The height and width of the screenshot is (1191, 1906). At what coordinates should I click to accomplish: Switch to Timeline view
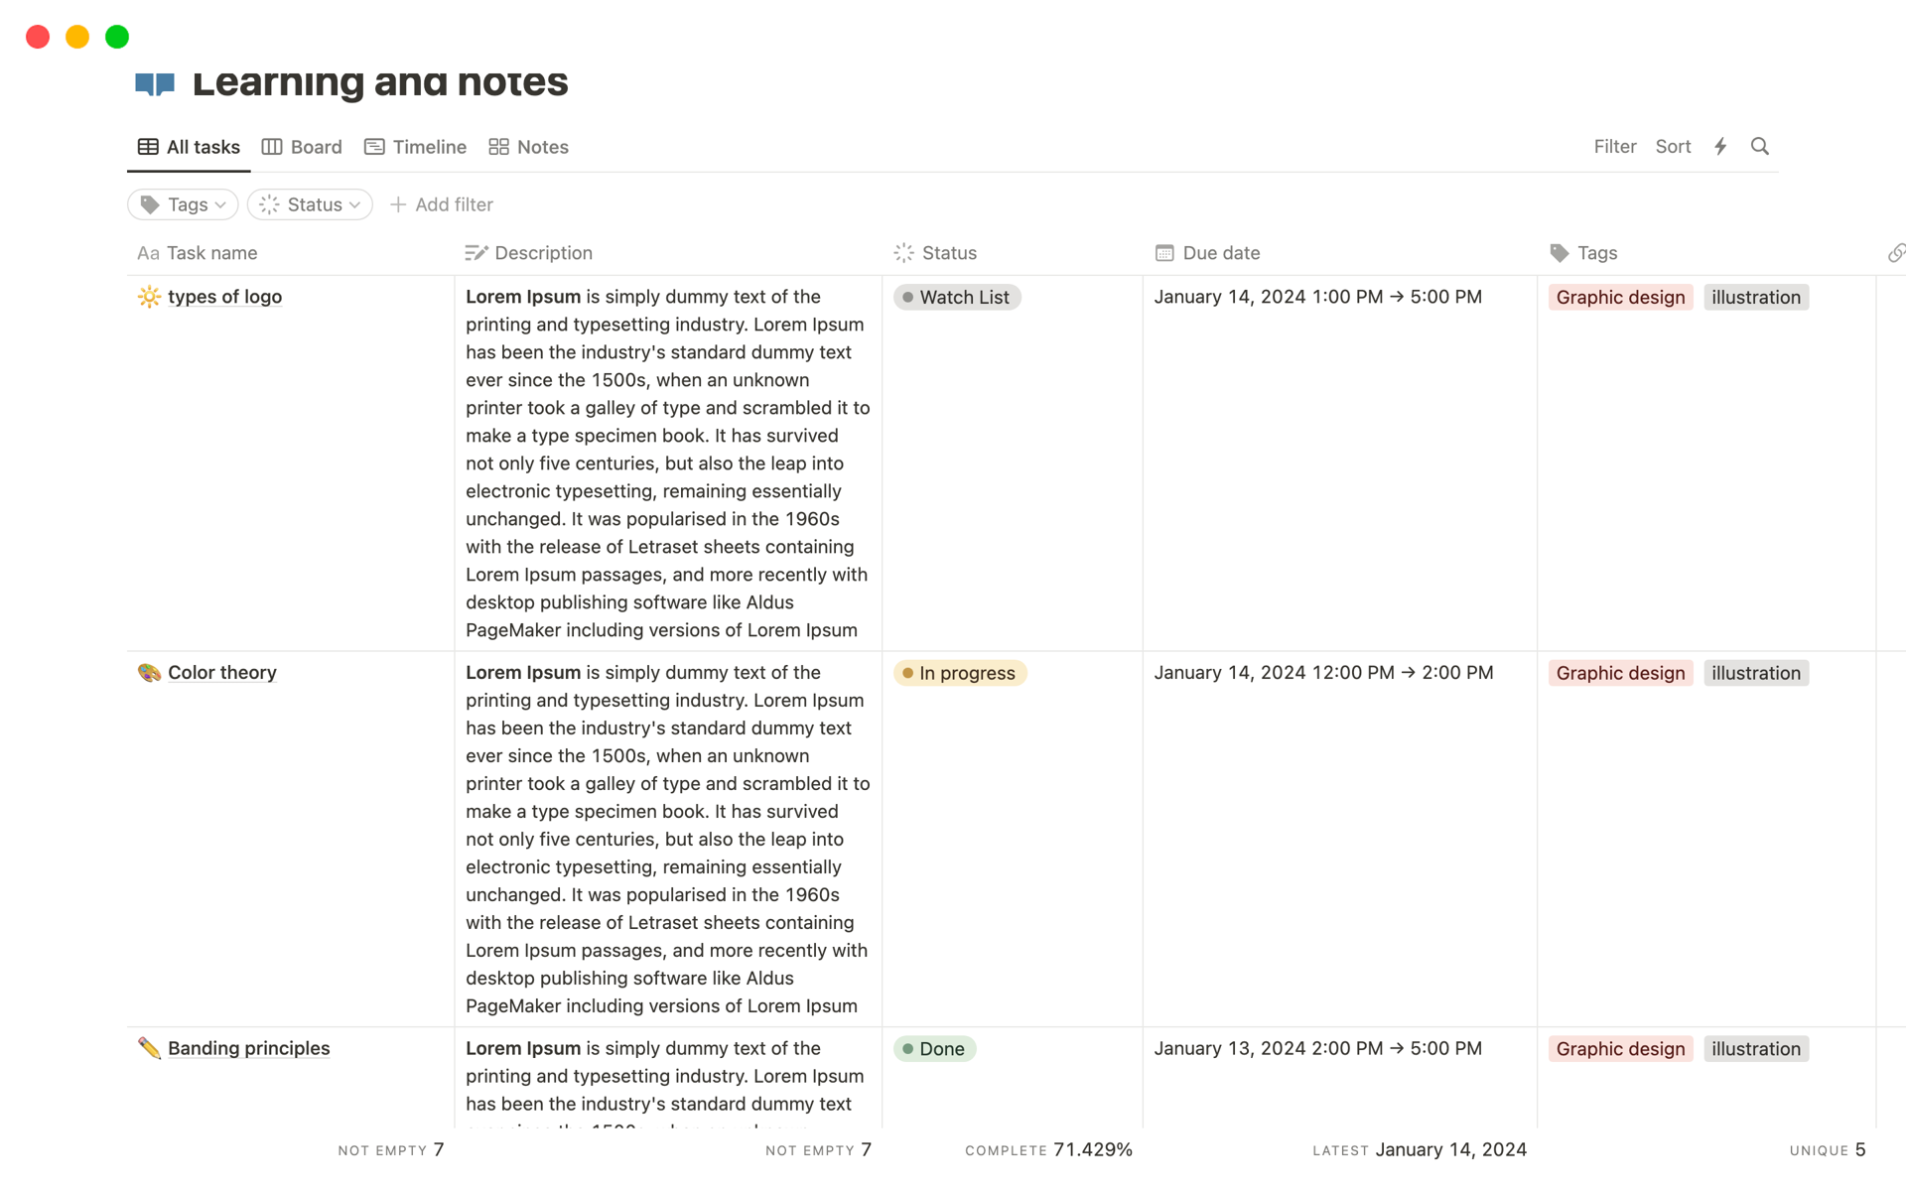[x=414, y=146]
